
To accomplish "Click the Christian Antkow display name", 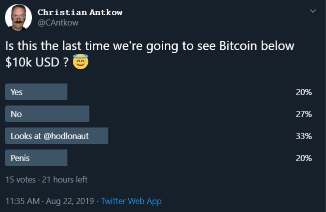I will [80, 12].
